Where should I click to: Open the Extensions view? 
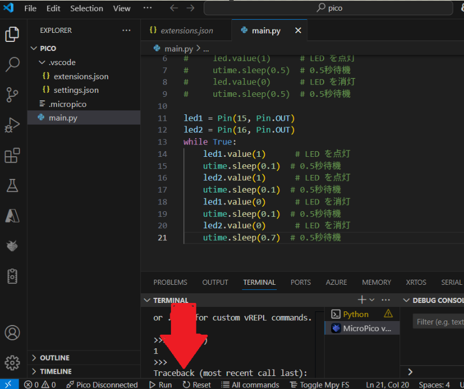12,155
